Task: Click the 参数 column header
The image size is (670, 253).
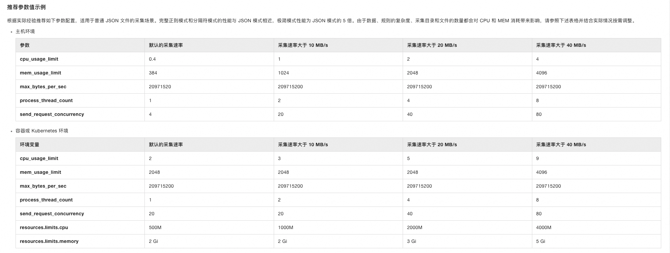Action: [x=25, y=45]
